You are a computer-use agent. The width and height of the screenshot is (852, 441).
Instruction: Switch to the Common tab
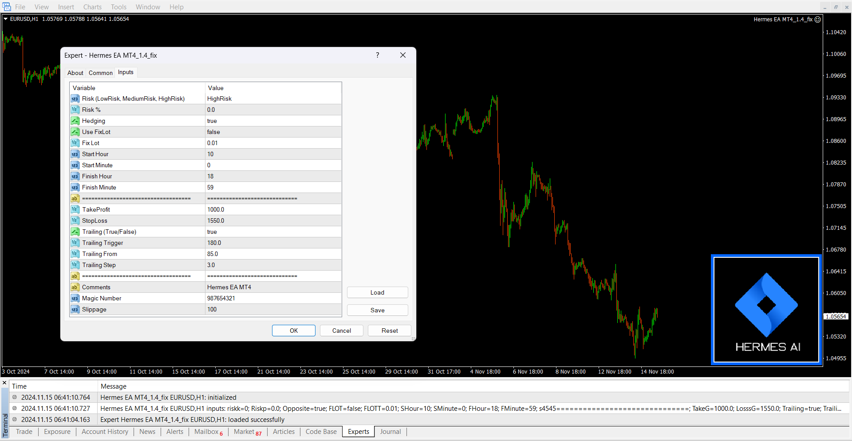click(x=100, y=73)
